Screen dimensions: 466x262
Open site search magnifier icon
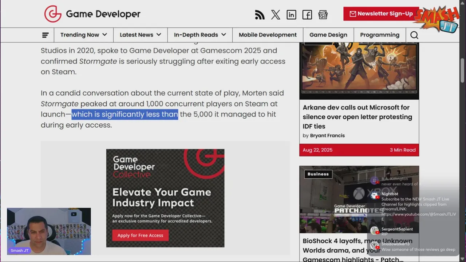tap(414, 35)
